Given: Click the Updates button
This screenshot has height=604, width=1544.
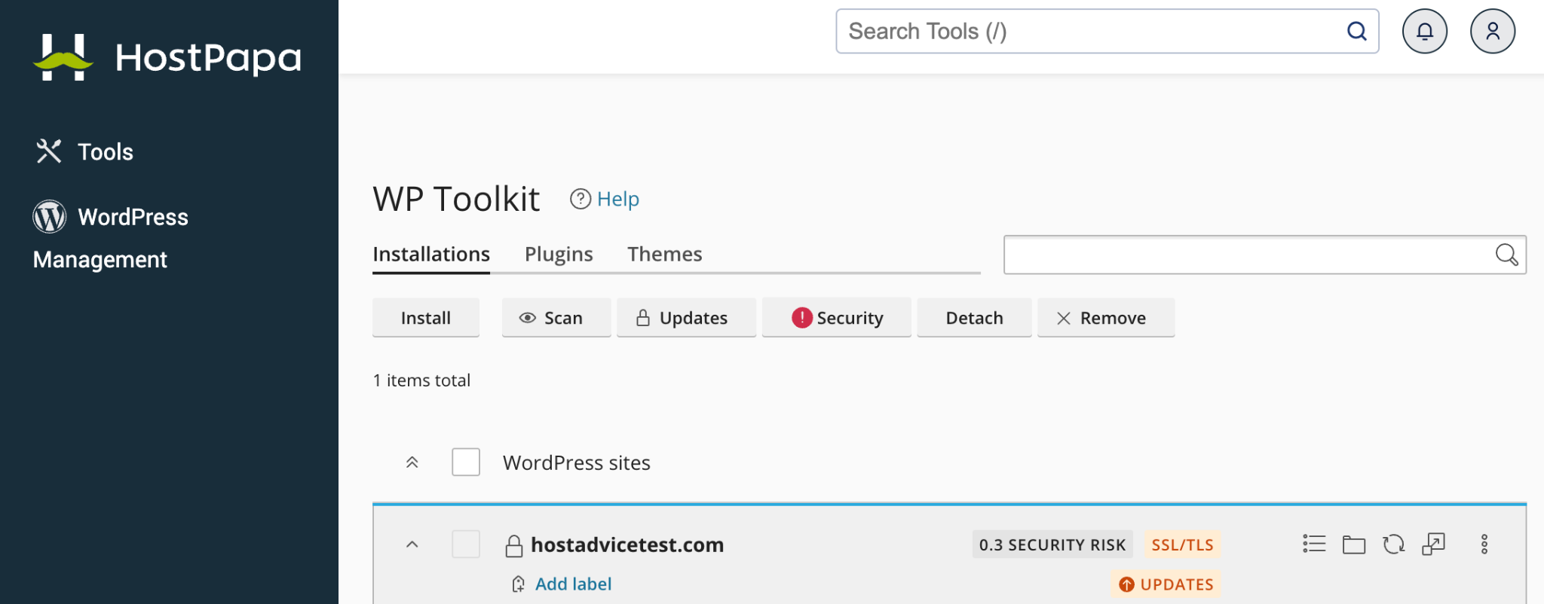Looking at the screenshot, I should [x=686, y=318].
